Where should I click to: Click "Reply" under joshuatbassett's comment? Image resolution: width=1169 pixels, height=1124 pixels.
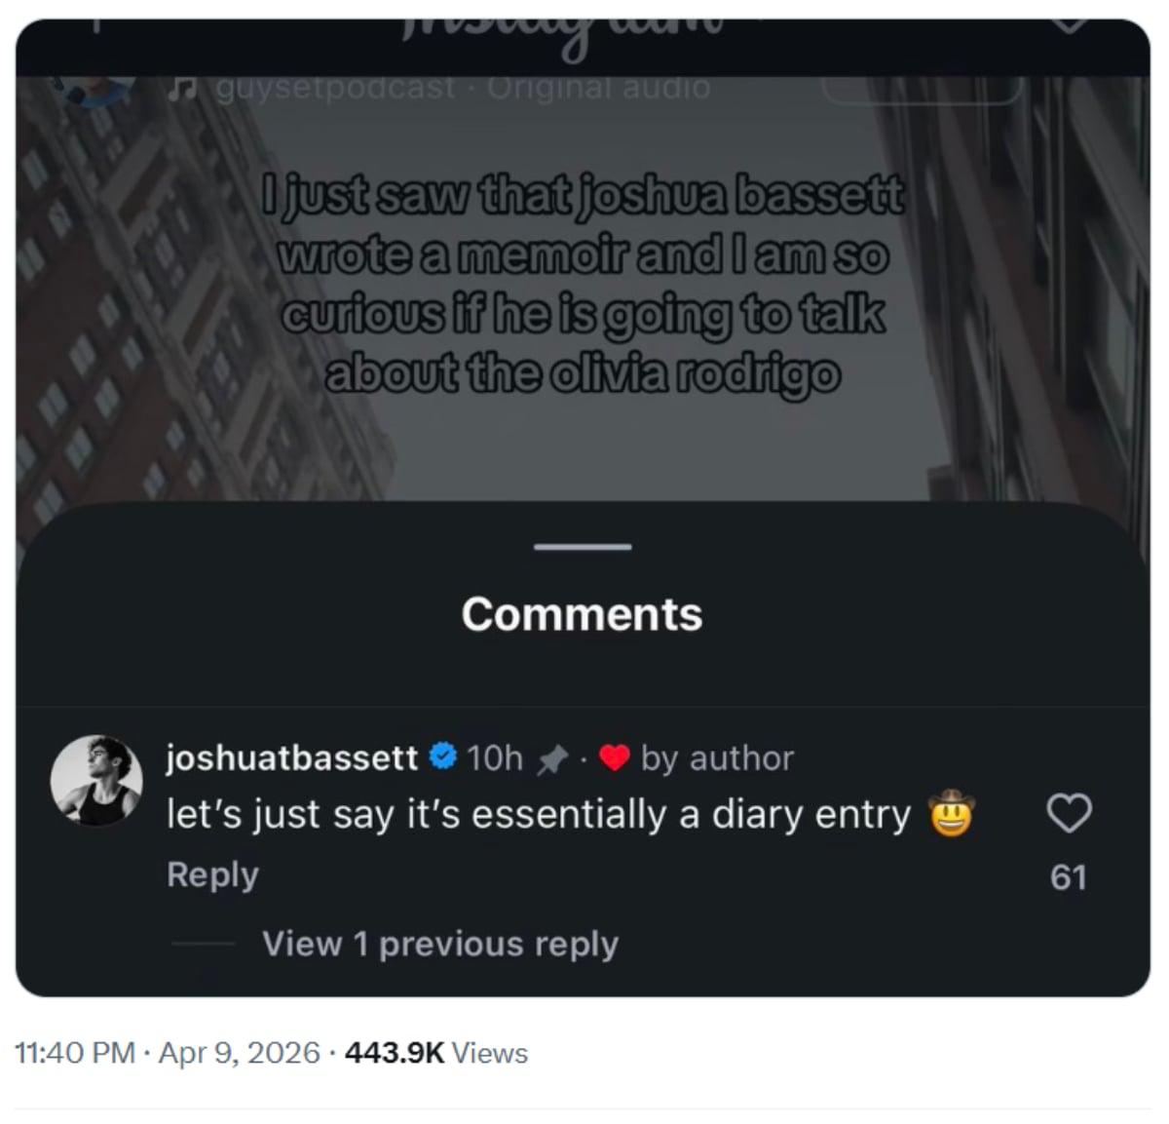tap(211, 874)
